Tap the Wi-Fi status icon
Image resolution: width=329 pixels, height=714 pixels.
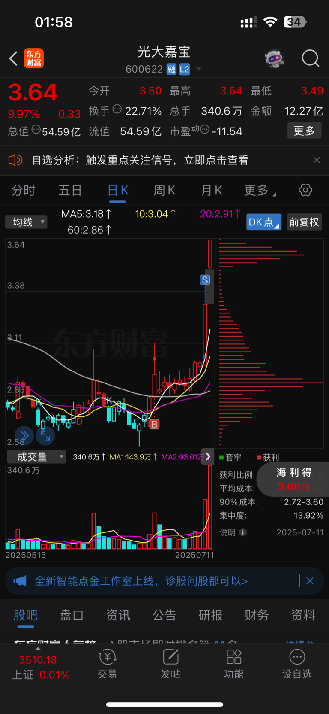pos(270,22)
